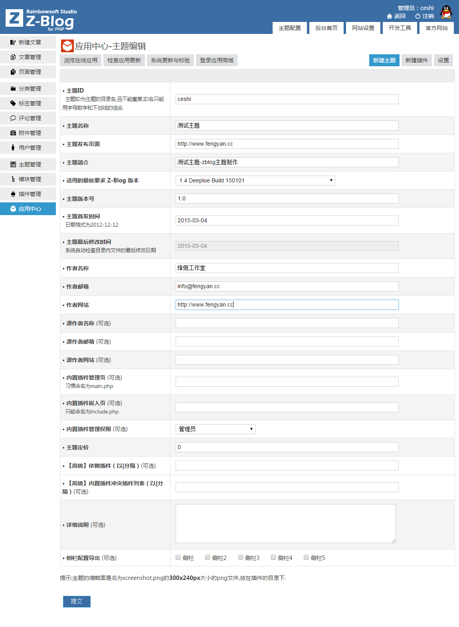Click the new article pencil icon in sidebar
The image size is (459, 627).
pos(13,42)
